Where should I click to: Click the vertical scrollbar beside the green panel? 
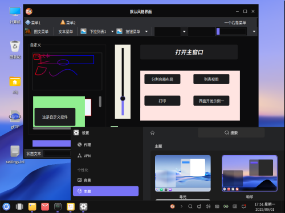click(x=100, y=102)
